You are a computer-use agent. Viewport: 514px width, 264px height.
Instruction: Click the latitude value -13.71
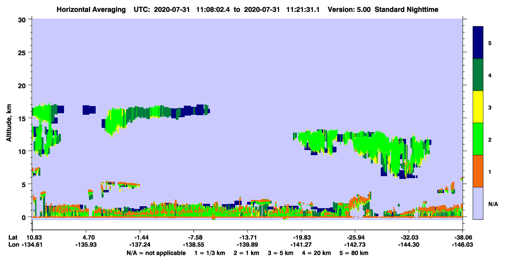click(249, 237)
